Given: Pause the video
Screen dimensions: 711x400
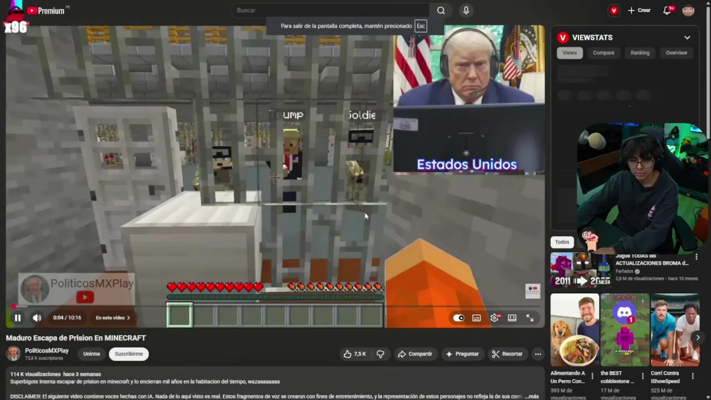Looking at the screenshot, I should [x=18, y=318].
